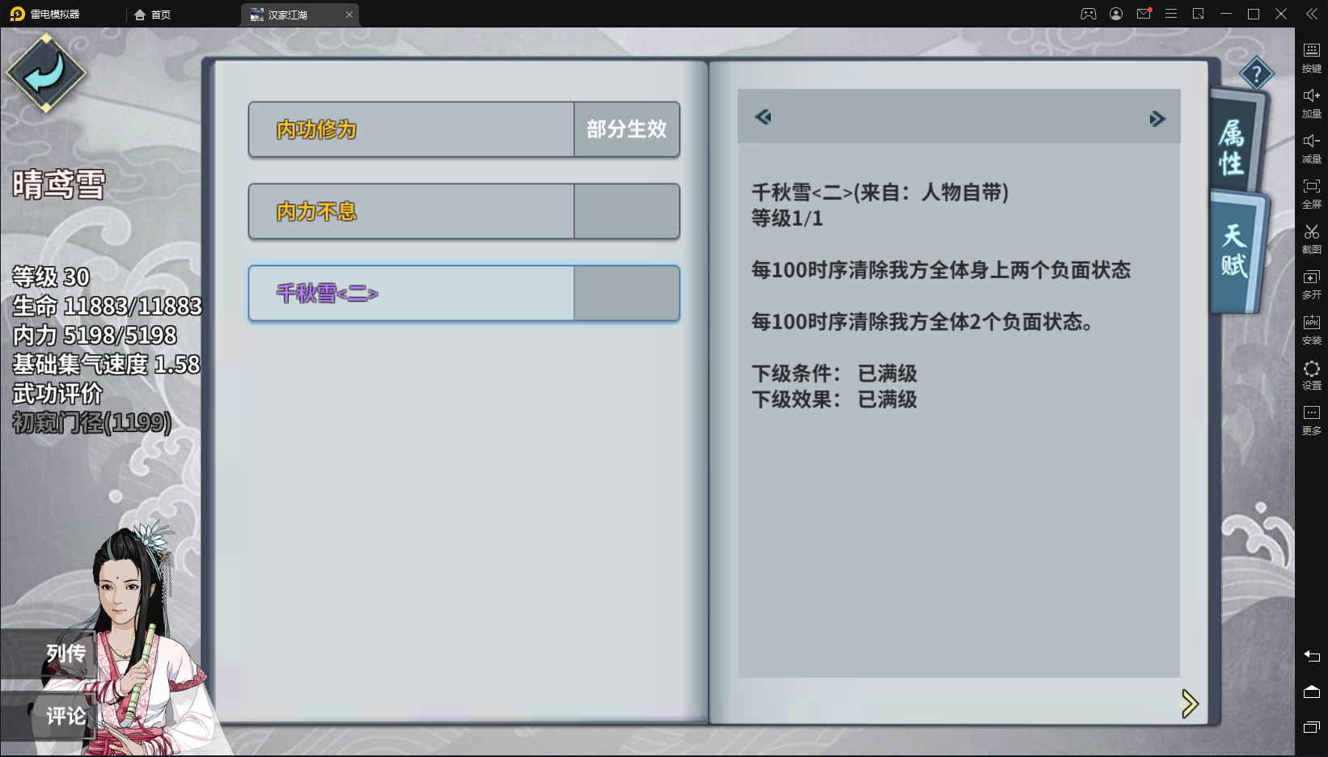Open the 评论 comments button
The height and width of the screenshot is (757, 1328).
pyautogui.click(x=50, y=716)
